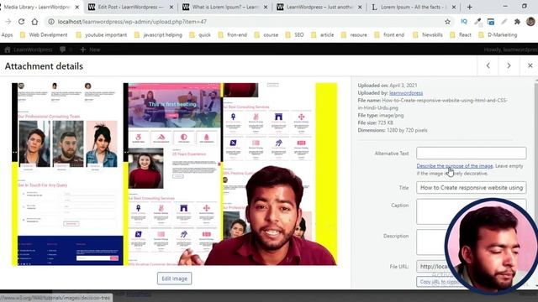Open the D-Marketing bookmark folder
This screenshot has width=538, height=302.
[x=498, y=35]
